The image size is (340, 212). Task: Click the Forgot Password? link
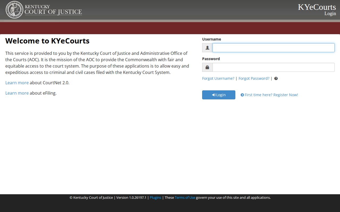(x=254, y=78)
